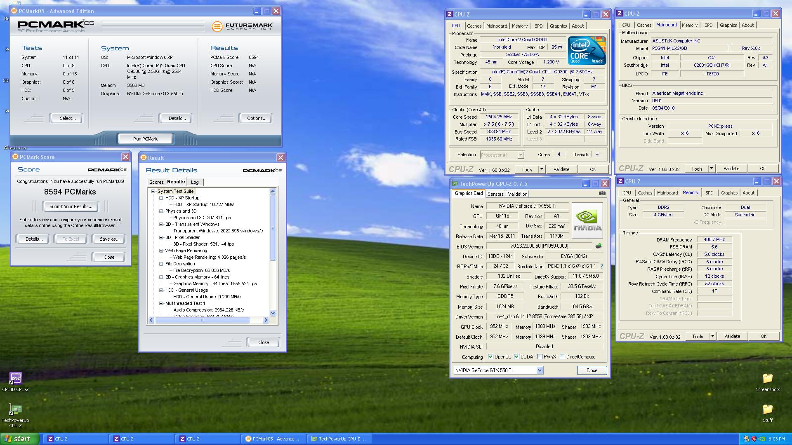
Task: Click the GPU-Z Name field value
Action: tap(528, 206)
